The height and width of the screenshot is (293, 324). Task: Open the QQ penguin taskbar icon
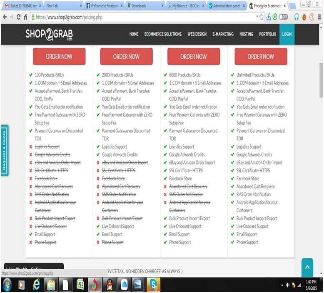(x=110, y=285)
